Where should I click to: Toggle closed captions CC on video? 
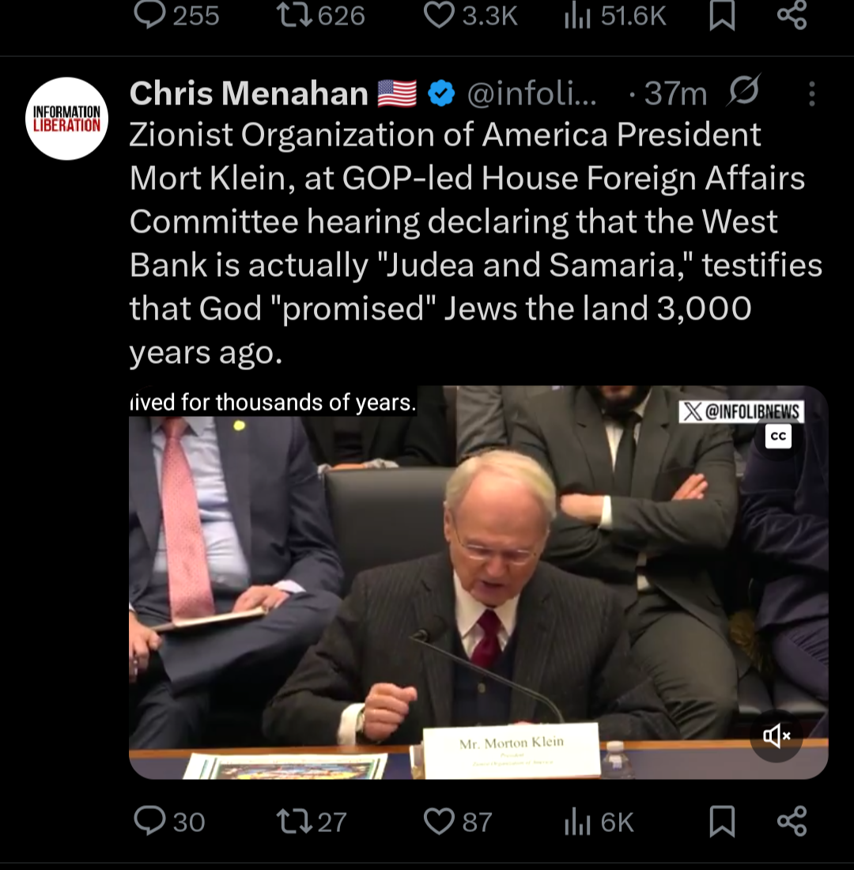(778, 437)
